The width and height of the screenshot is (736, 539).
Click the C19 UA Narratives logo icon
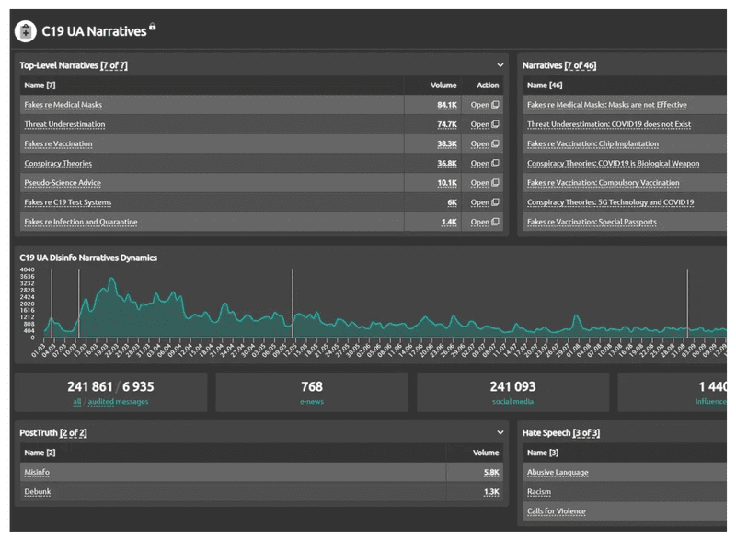coord(25,31)
